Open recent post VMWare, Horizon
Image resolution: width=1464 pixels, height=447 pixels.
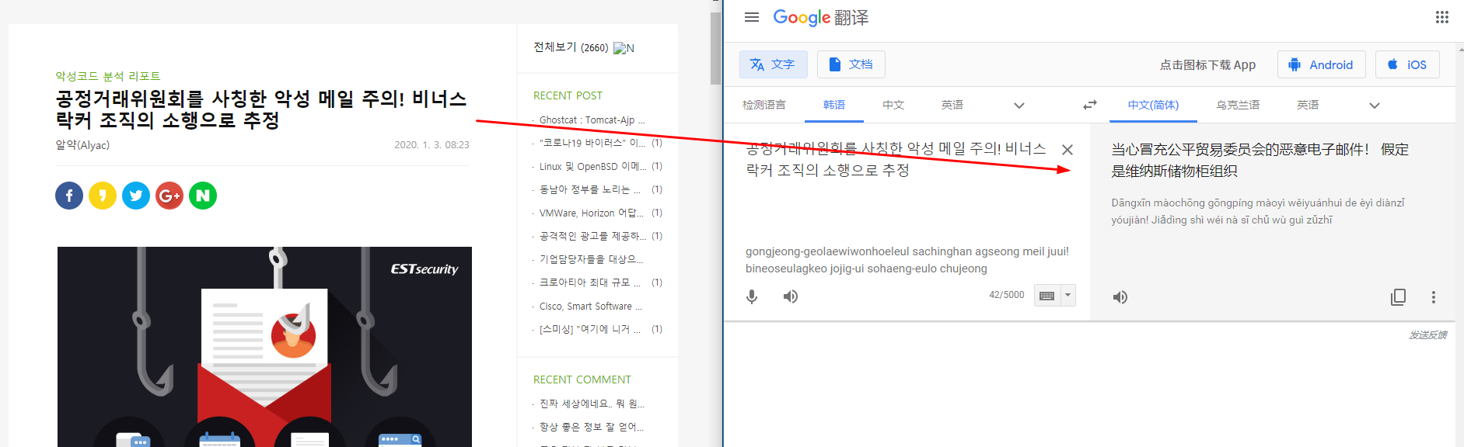click(592, 213)
